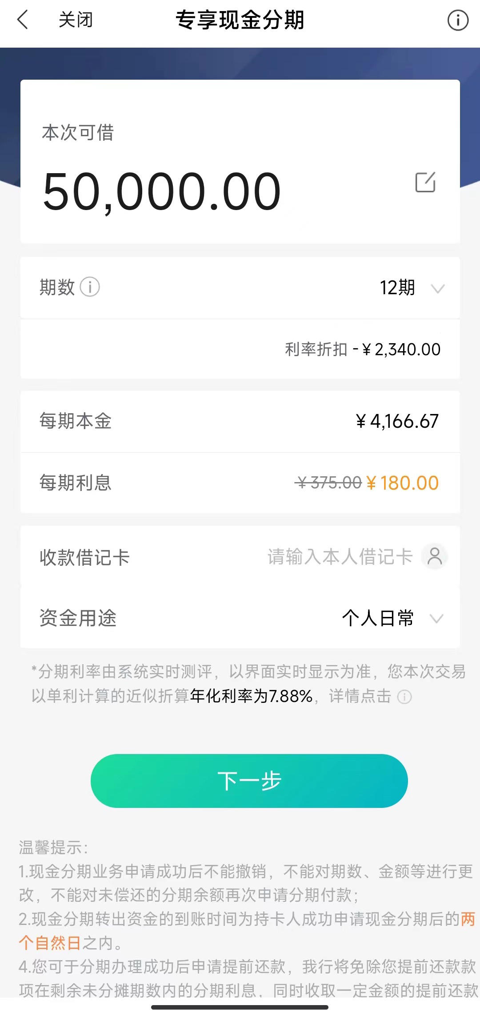Tap the 每期本金 ¥4,166.67 value
Screen dimensions: 480x1010
[x=397, y=421]
